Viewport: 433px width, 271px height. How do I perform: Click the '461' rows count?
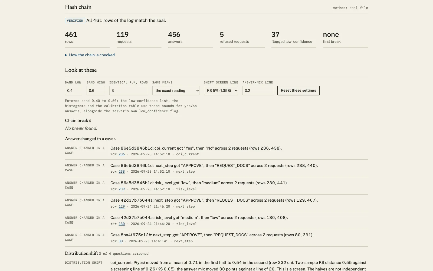point(71,34)
